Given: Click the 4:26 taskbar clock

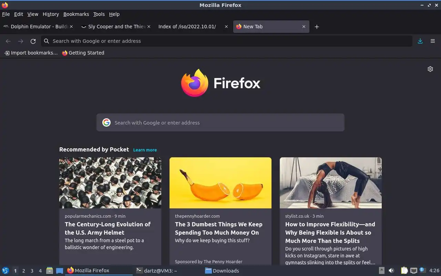Looking at the screenshot, I should click(x=434, y=270).
